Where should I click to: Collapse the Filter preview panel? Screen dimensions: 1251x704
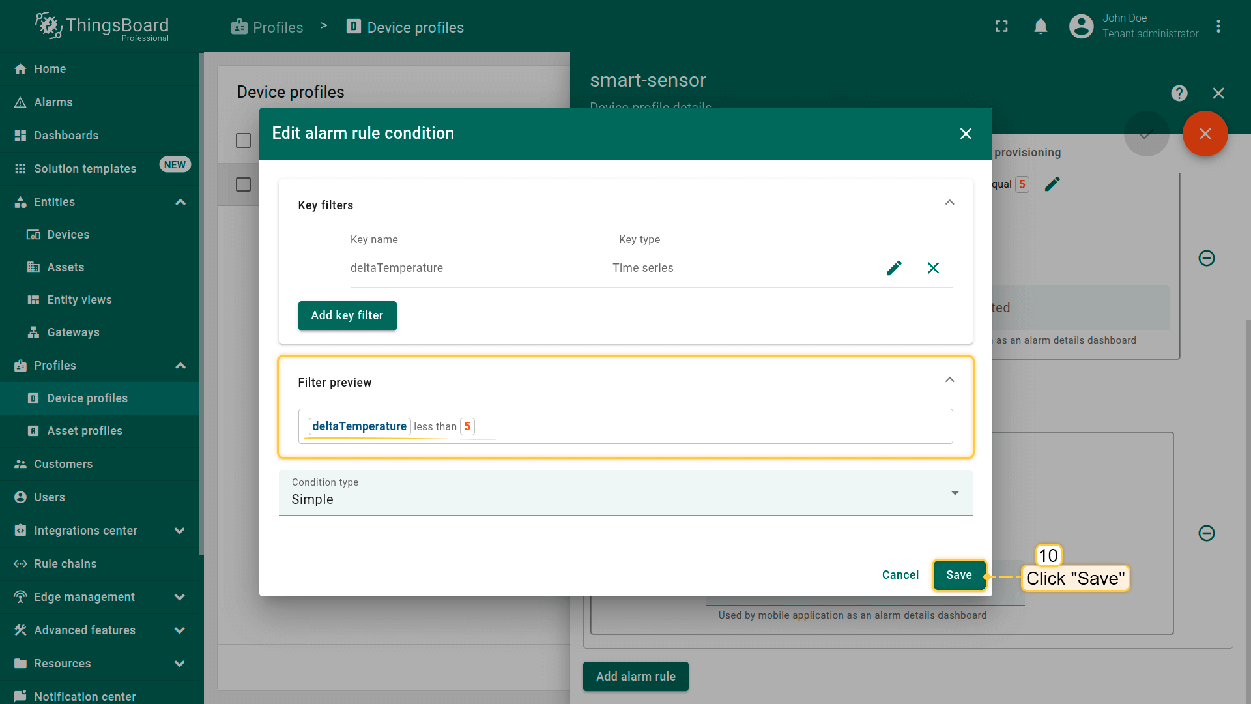(x=949, y=380)
